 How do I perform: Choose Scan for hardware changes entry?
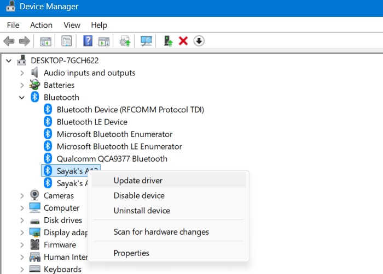pos(169,231)
